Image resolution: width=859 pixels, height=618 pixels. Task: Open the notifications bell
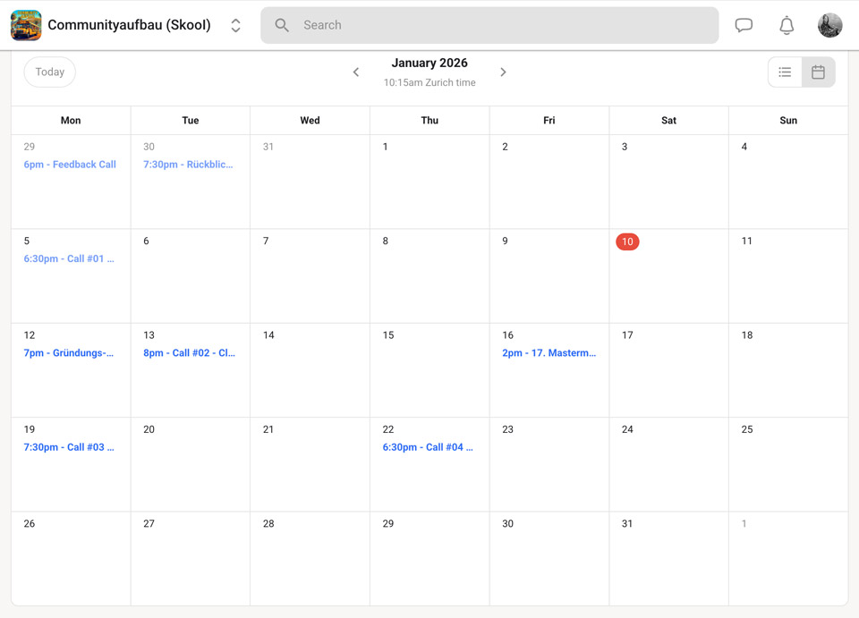(x=787, y=25)
